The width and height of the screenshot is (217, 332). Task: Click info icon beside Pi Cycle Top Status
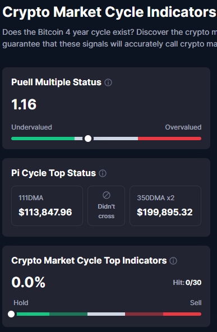pos(103,173)
